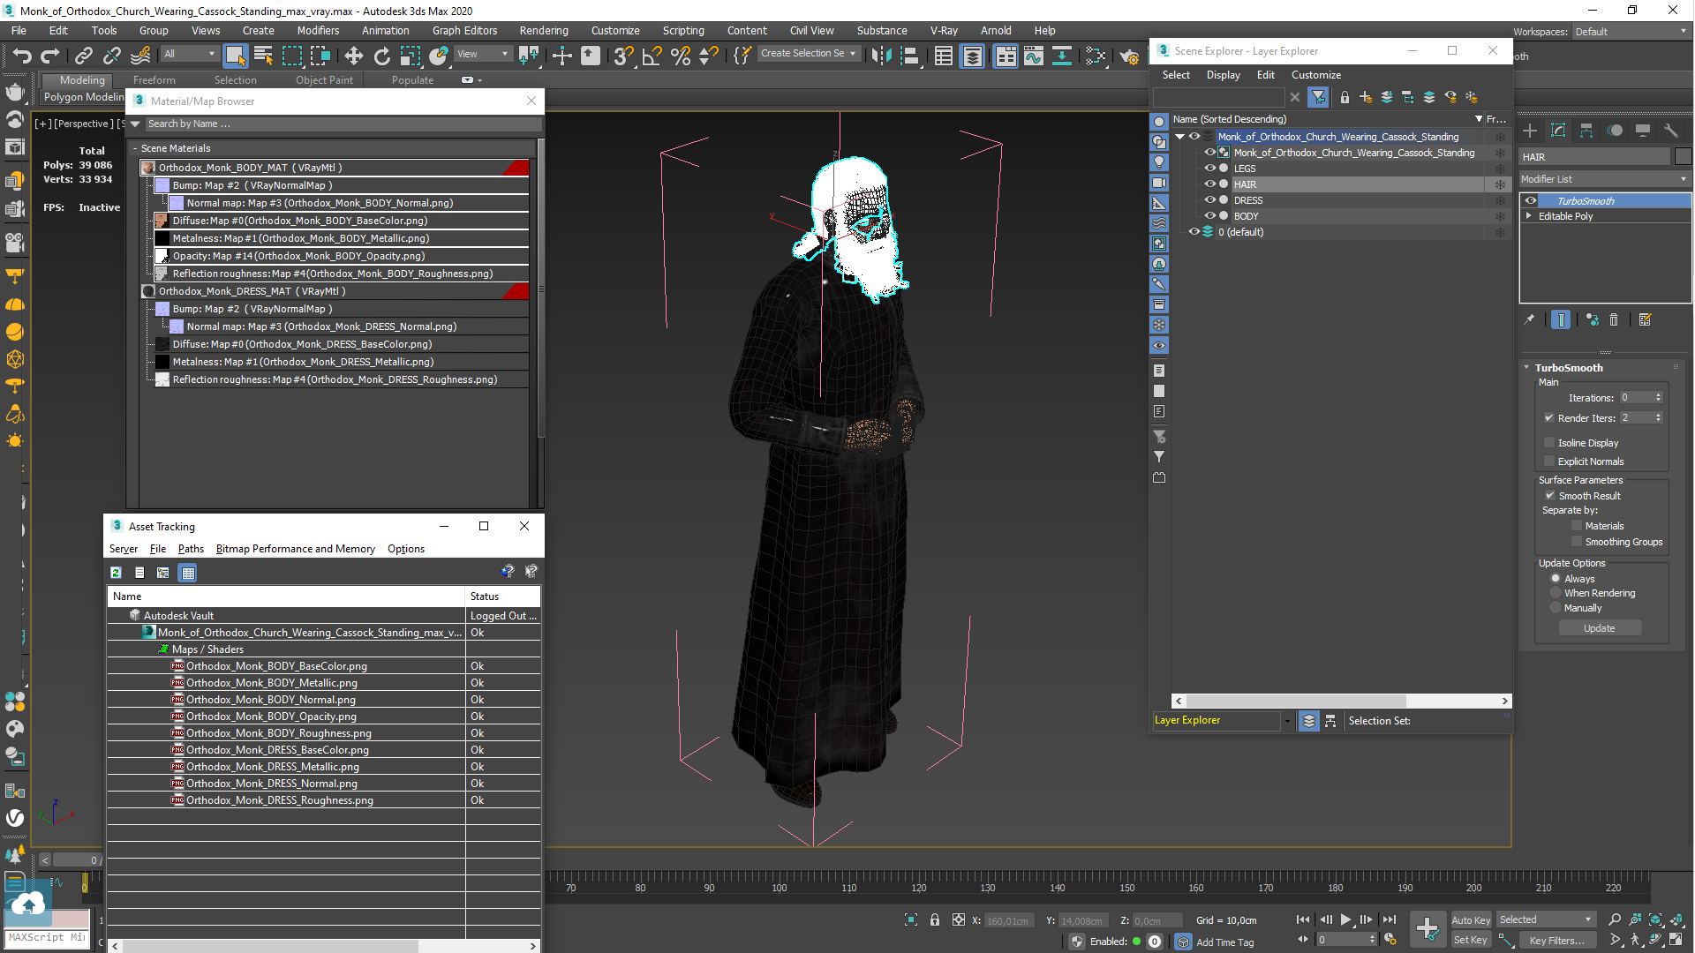
Task: Click Configure Modifier Sets icon
Action: pyautogui.click(x=1646, y=320)
